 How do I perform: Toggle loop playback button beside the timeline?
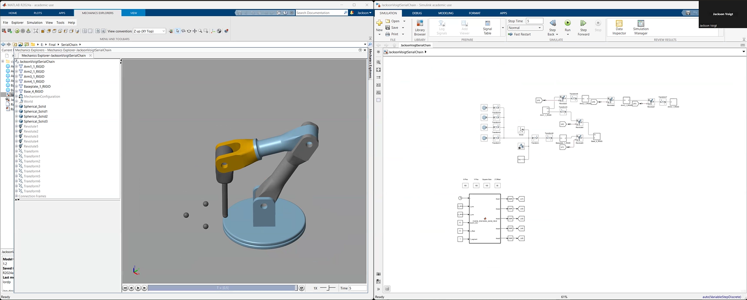tap(301, 288)
